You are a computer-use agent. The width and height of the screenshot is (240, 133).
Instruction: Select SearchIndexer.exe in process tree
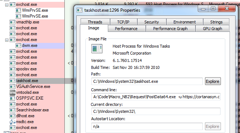coord(32,110)
